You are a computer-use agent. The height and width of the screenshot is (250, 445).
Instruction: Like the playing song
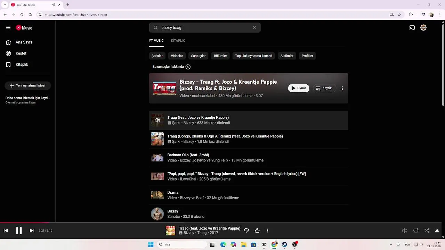(x=257, y=231)
